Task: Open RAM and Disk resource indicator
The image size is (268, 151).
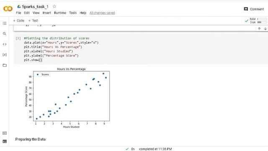Action: click(x=258, y=21)
